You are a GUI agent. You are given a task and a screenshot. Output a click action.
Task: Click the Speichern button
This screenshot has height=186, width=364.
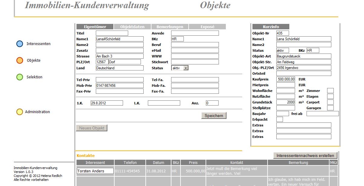[214, 116]
